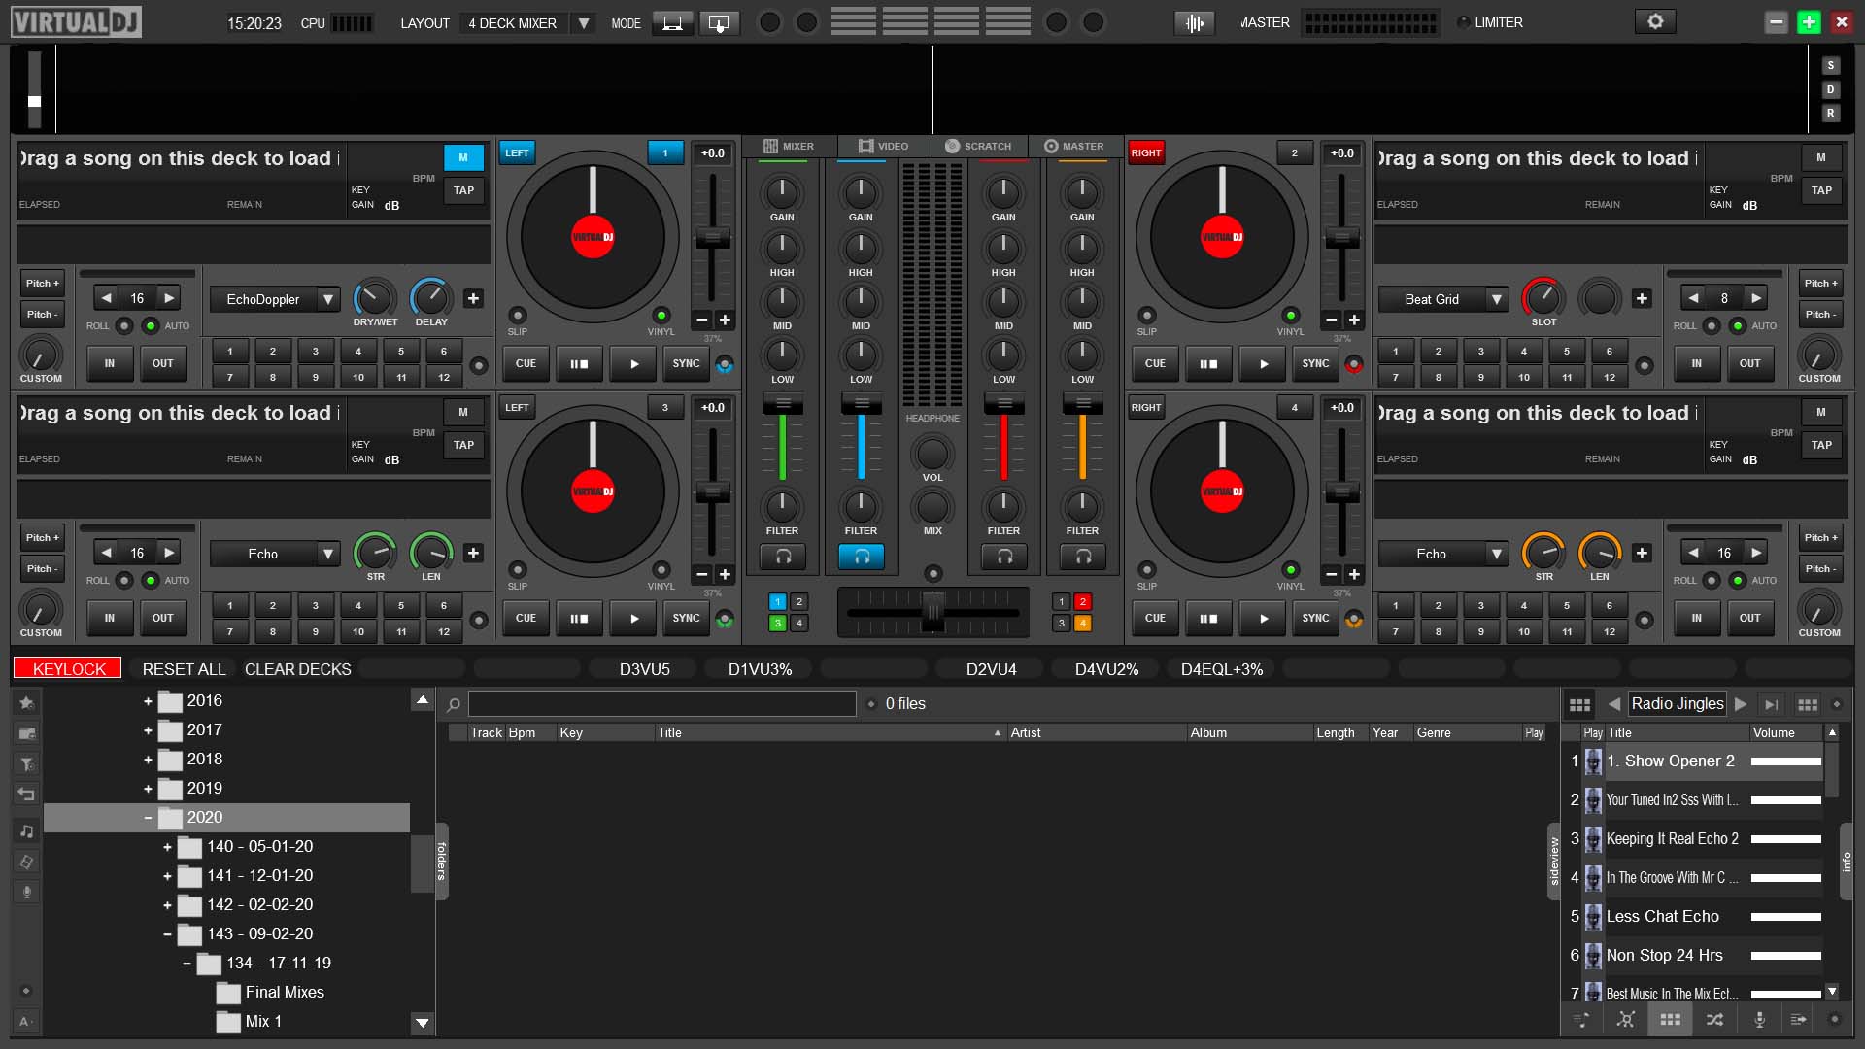Screen dimensions: 1865x1049
Task: Expand the 141 - 12-01-20 folder
Action: [167, 876]
